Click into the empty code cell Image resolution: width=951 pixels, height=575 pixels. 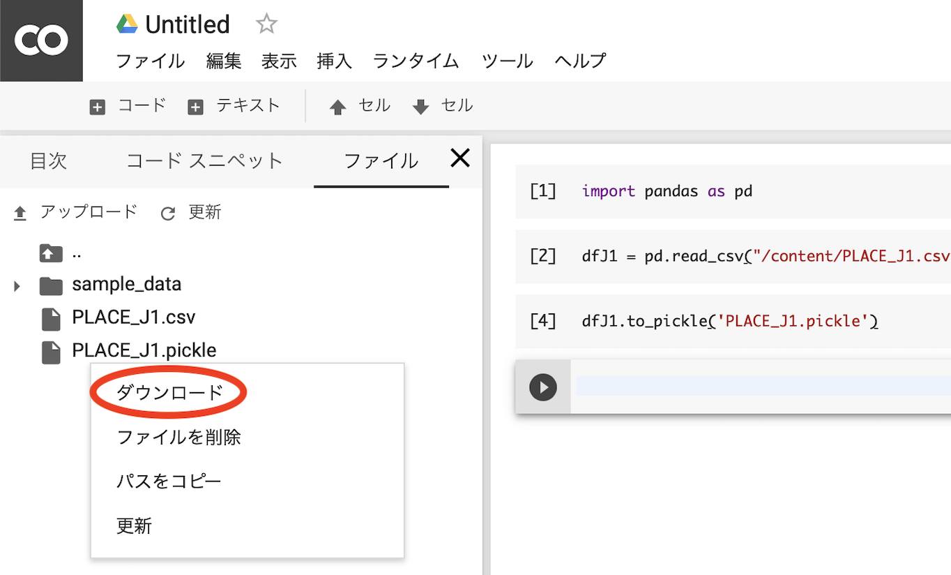click(760, 386)
